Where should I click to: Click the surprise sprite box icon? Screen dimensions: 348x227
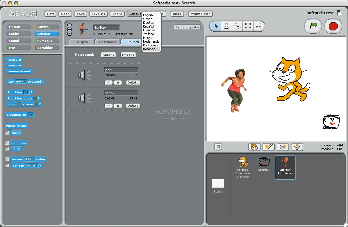pyautogui.click(x=297, y=147)
